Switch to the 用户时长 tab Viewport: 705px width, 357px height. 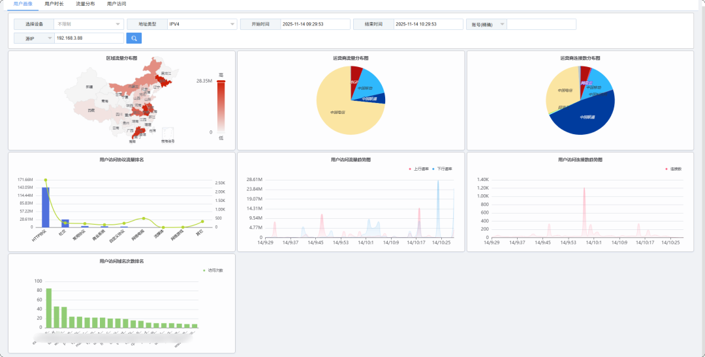pyautogui.click(x=54, y=4)
